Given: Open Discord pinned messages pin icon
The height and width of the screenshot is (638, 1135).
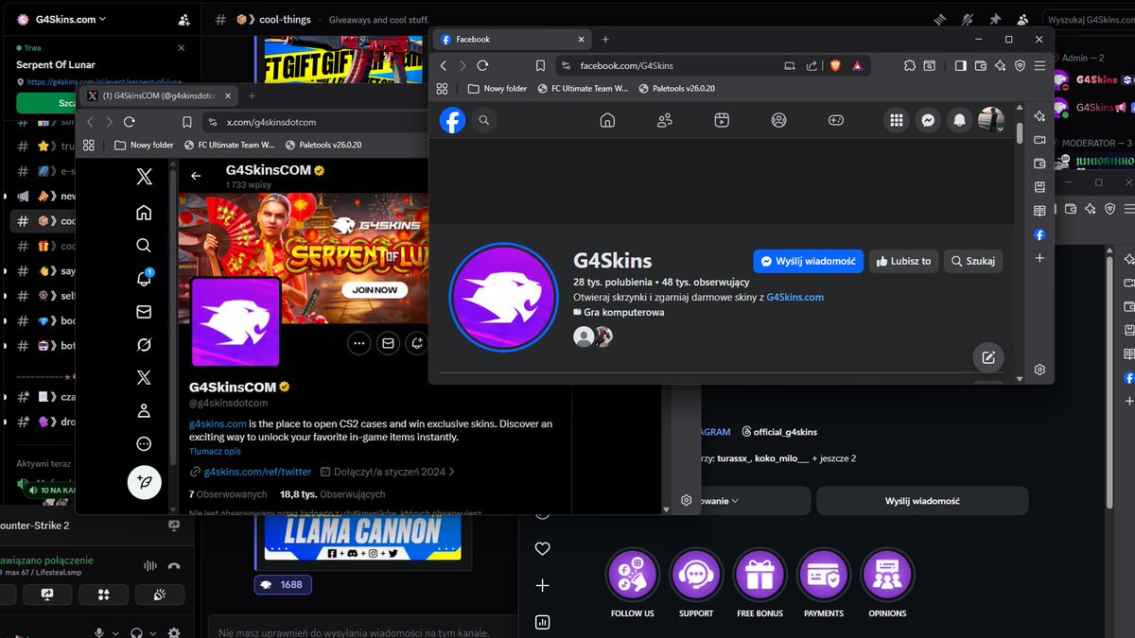Looking at the screenshot, I should point(995,19).
